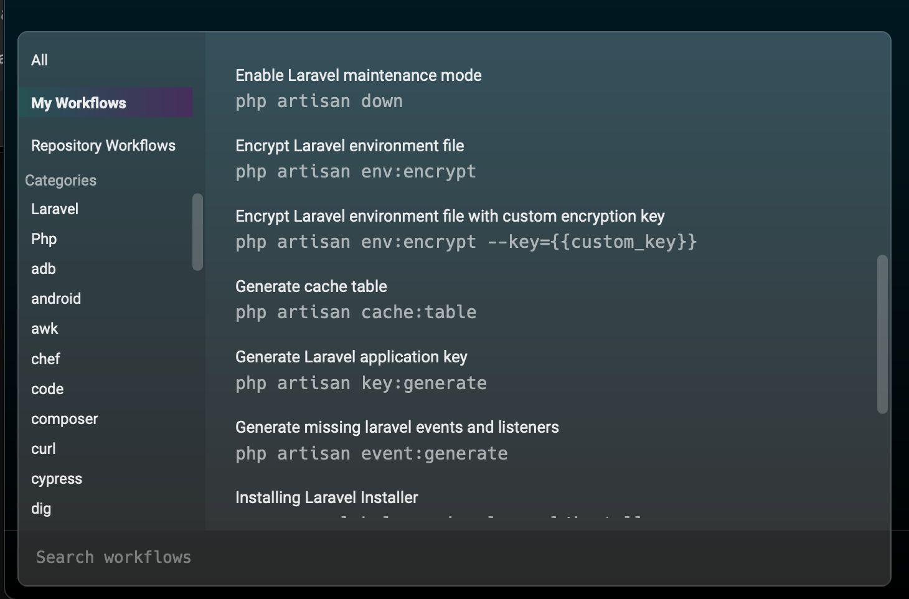Choose the dig category

coord(41,509)
